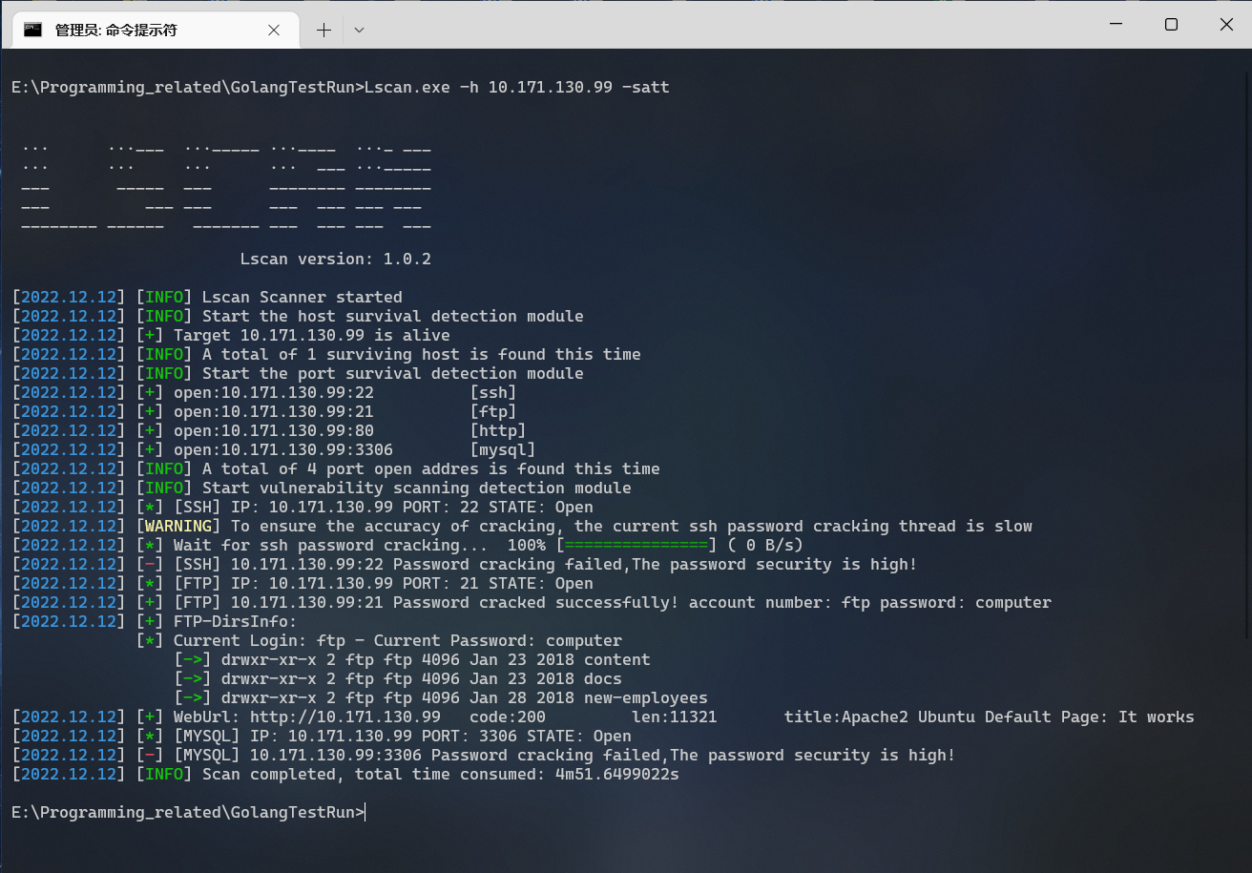Click the 'docs' directory listing

click(398, 678)
